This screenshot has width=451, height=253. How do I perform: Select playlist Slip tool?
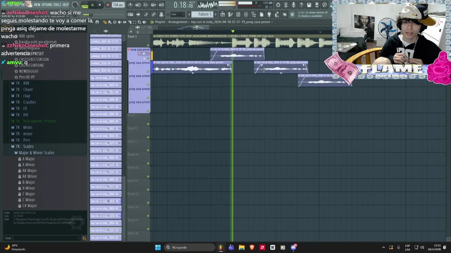tap(124, 22)
